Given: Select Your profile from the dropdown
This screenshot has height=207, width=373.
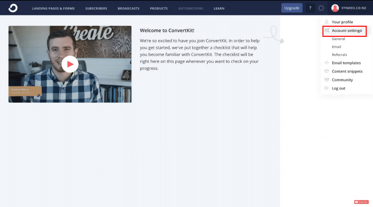Looking at the screenshot, I should pos(342,22).
